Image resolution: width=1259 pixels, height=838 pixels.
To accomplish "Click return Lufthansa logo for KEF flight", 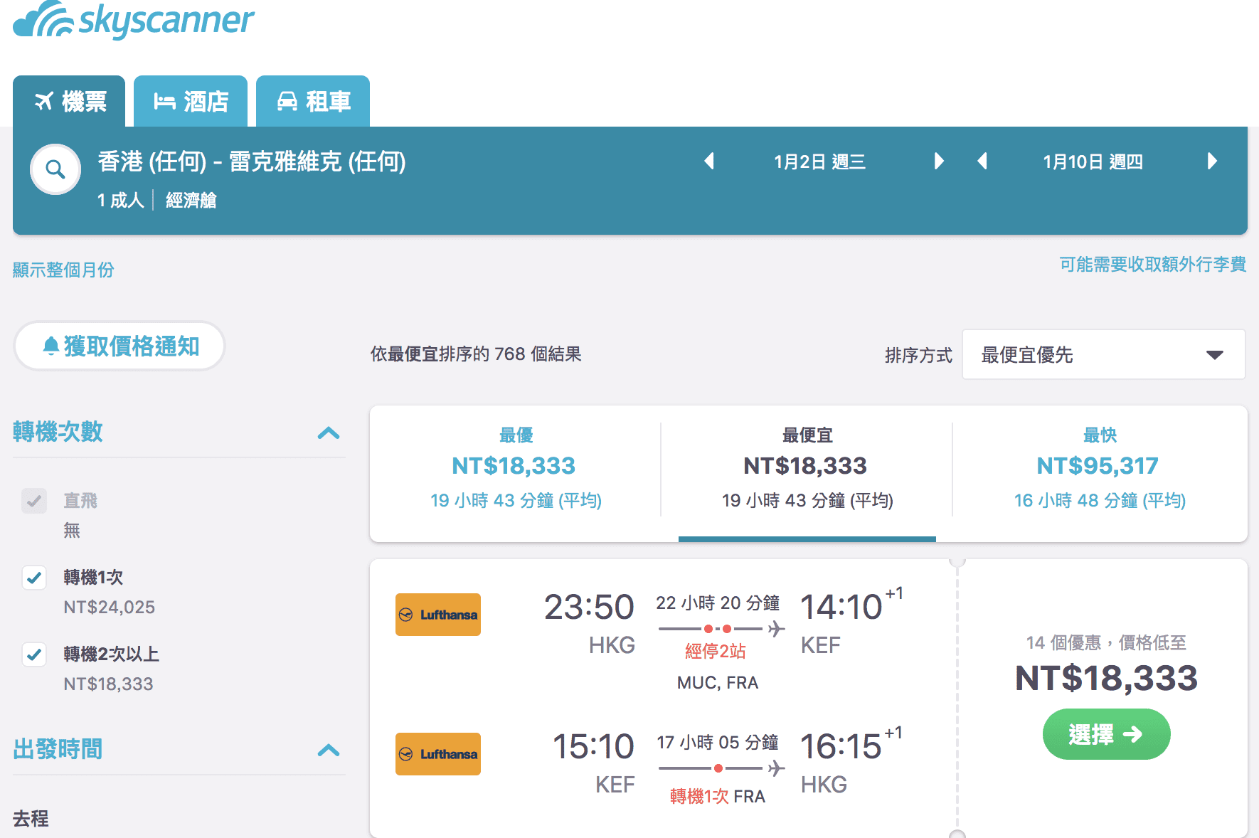I will (438, 754).
